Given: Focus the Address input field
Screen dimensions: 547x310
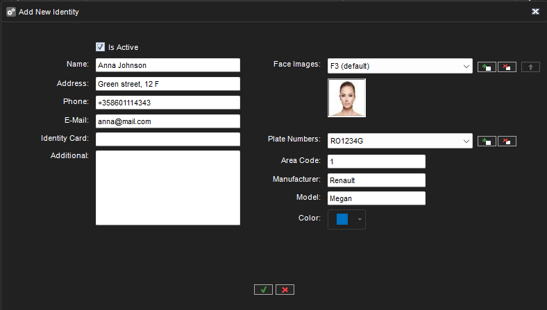Looking at the screenshot, I should tap(167, 84).
